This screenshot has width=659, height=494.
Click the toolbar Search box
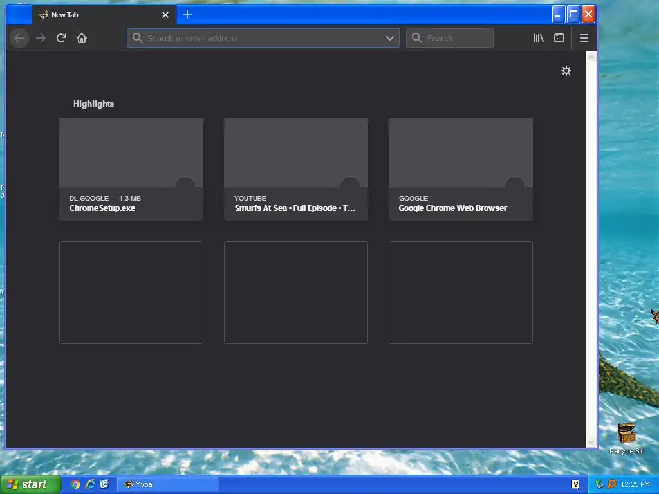point(450,38)
